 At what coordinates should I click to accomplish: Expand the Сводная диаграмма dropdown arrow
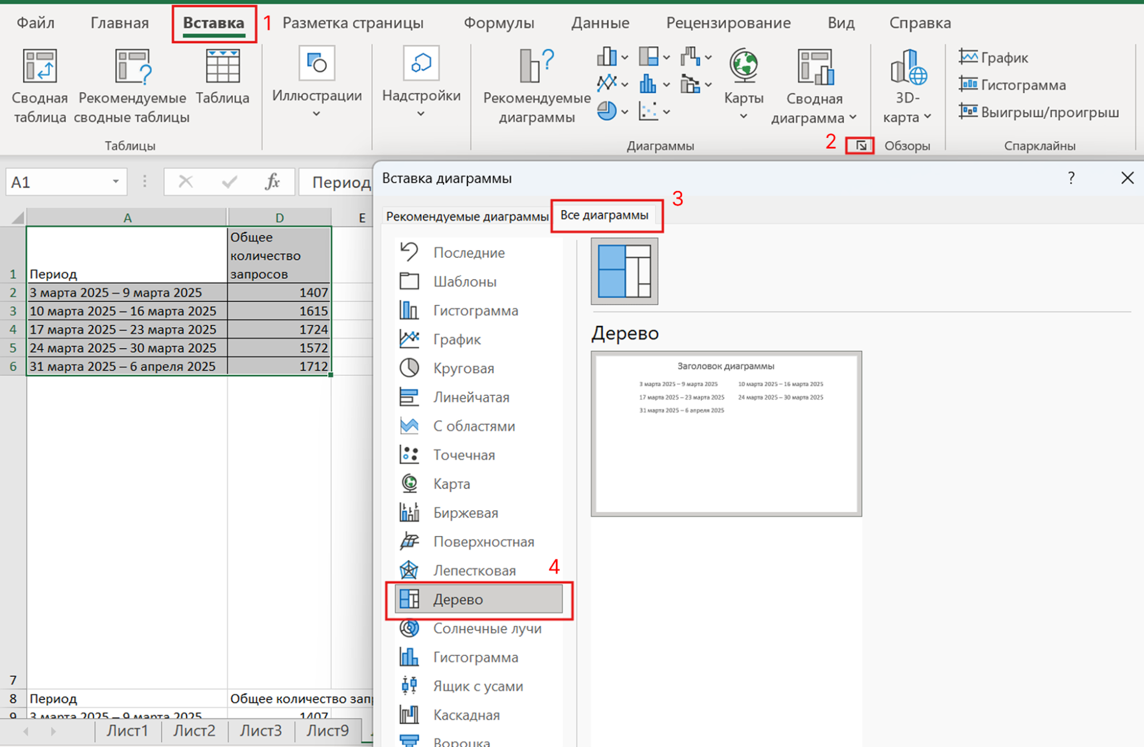tap(853, 118)
